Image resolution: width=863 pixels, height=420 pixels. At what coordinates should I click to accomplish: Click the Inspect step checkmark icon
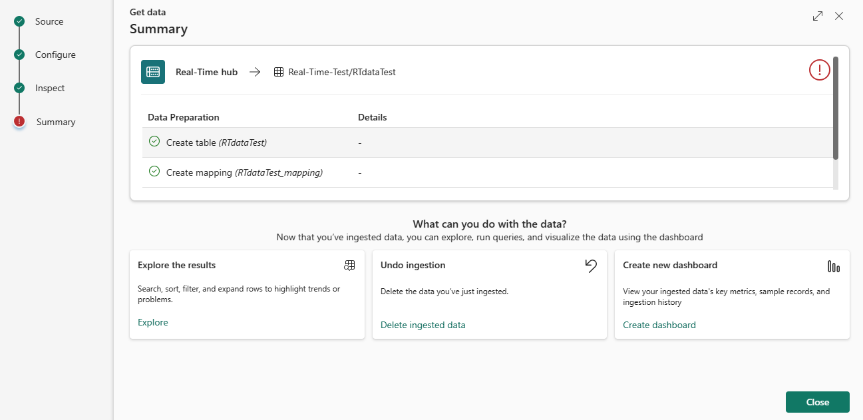pos(19,88)
